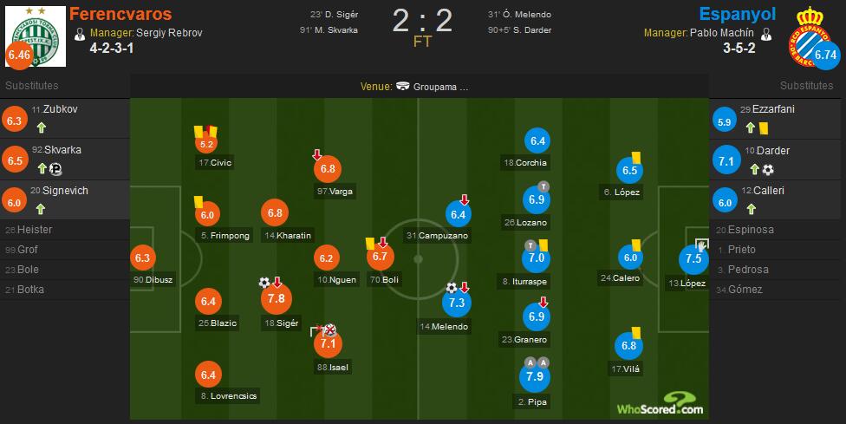
Task: Click the WhoScored.com logo
Action: (x=661, y=404)
